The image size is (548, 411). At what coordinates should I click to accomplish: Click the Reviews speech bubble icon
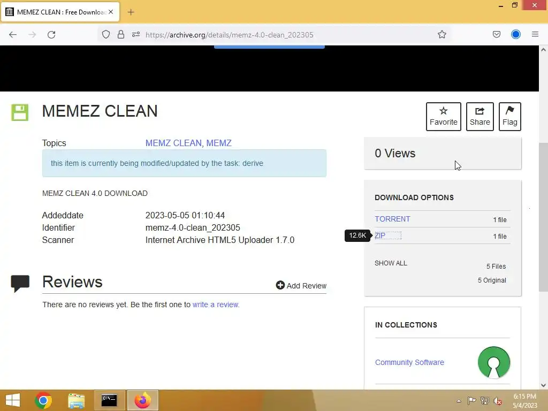pyautogui.click(x=20, y=283)
